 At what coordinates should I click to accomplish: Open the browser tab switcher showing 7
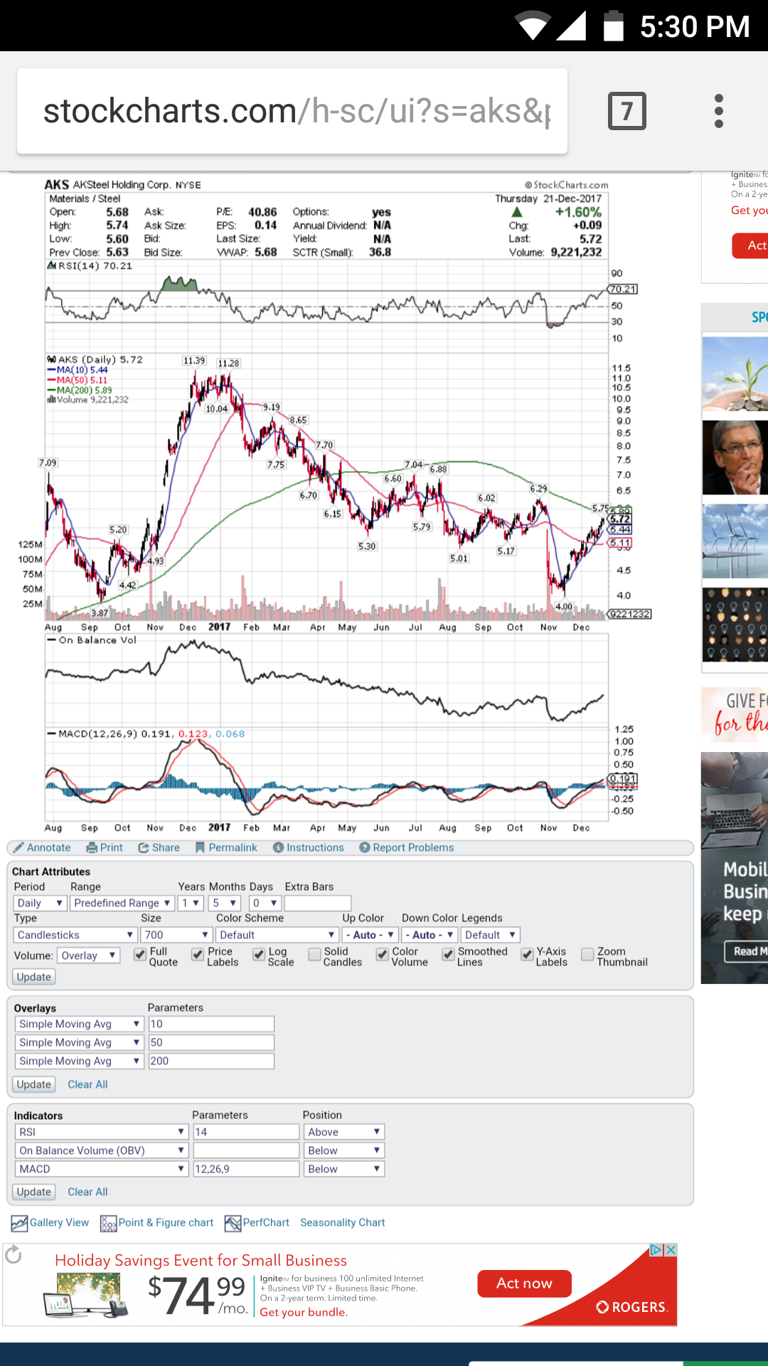(626, 111)
